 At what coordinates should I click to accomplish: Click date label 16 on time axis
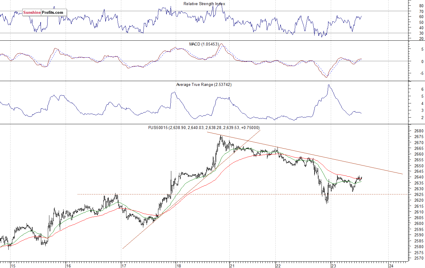pyautogui.click(x=68, y=266)
